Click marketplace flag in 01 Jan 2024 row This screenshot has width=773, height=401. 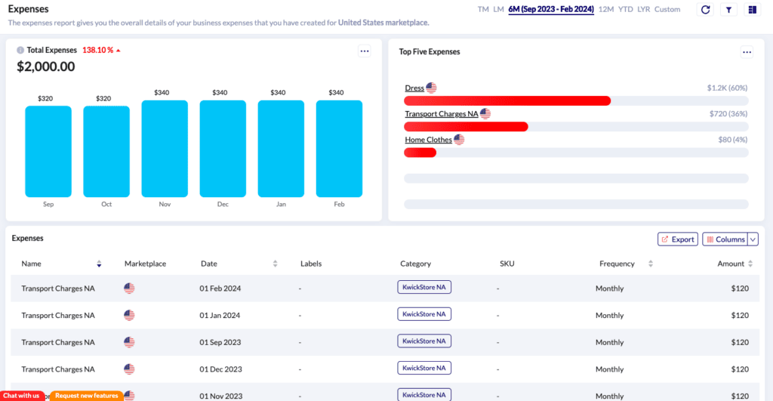[129, 315]
